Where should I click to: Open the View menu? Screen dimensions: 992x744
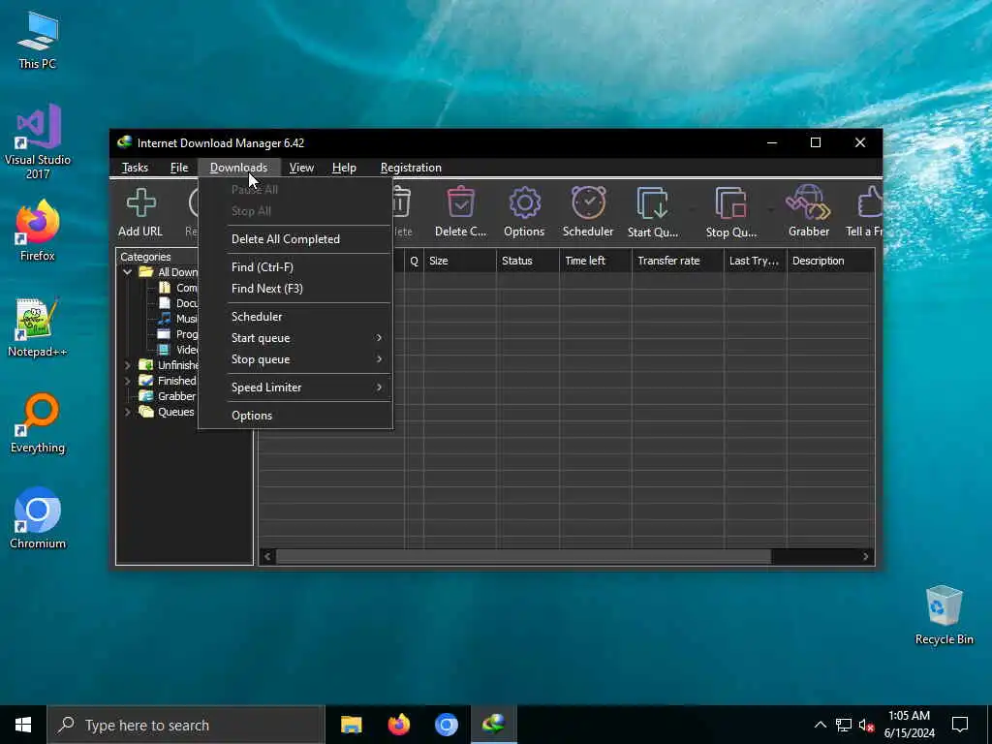[301, 168]
